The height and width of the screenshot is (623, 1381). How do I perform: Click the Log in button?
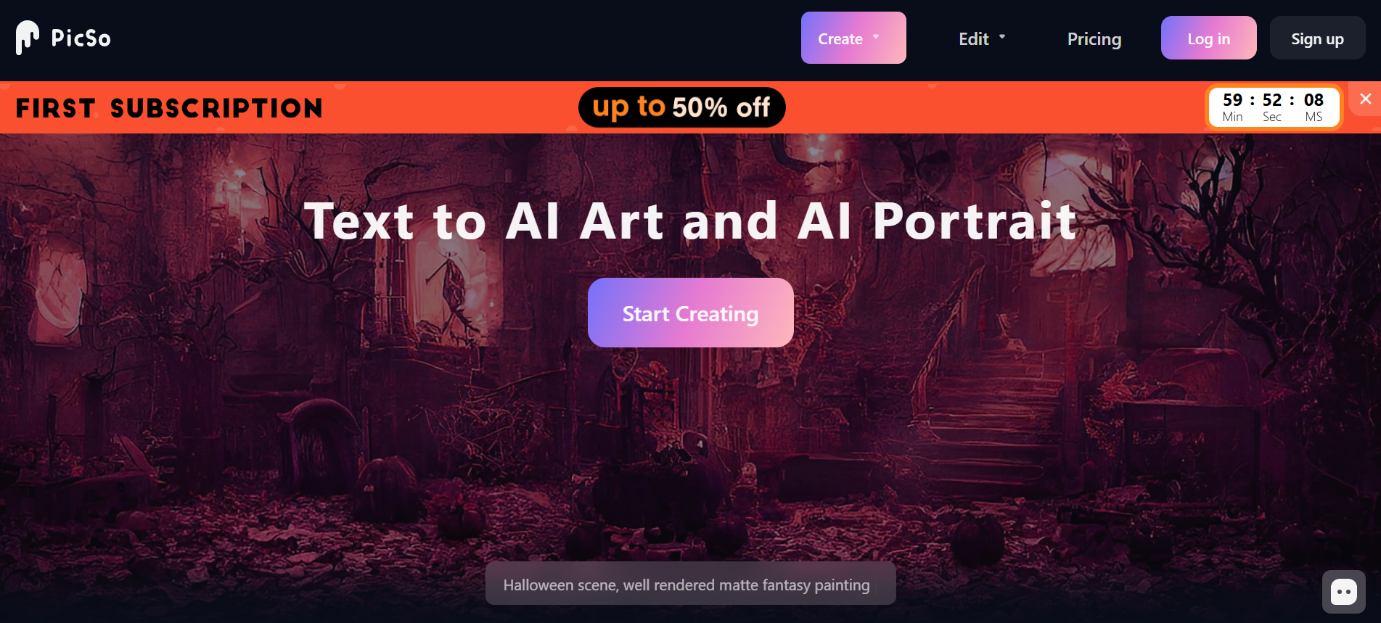tap(1208, 38)
